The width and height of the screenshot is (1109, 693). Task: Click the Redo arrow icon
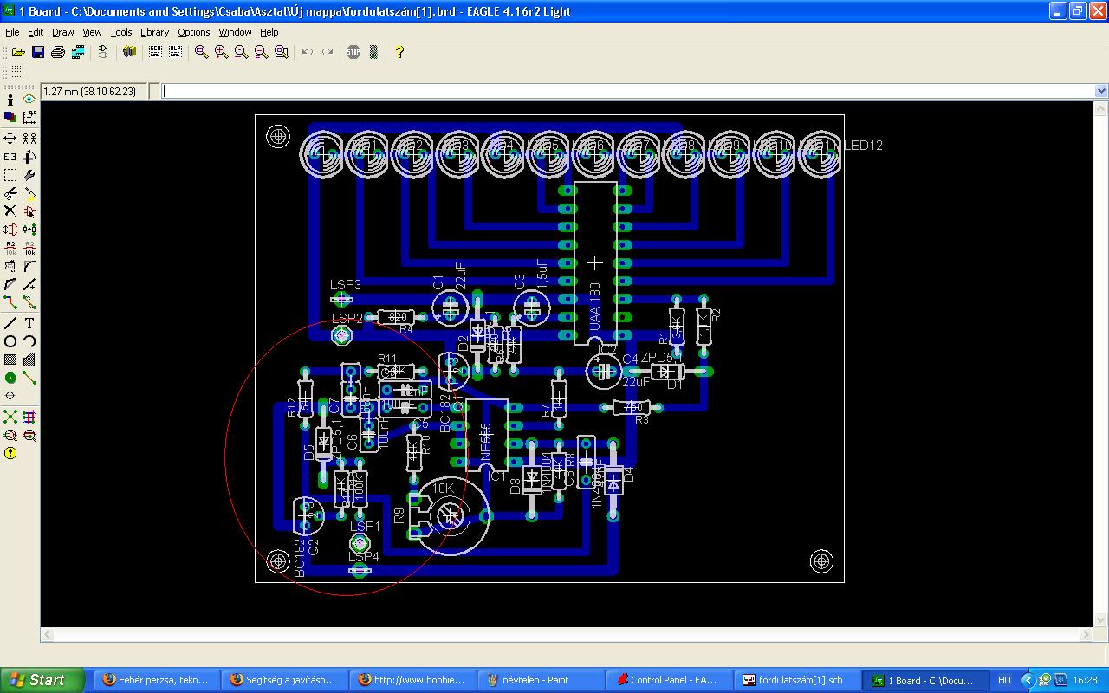click(x=327, y=52)
